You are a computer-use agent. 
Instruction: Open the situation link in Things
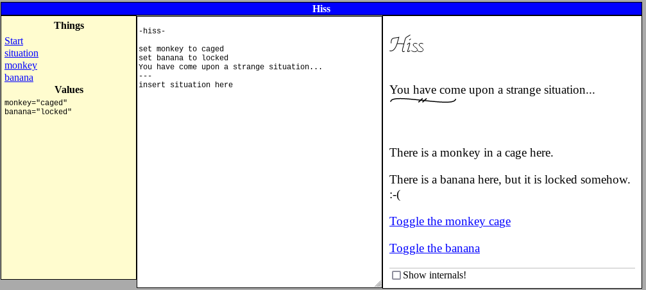coord(21,53)
